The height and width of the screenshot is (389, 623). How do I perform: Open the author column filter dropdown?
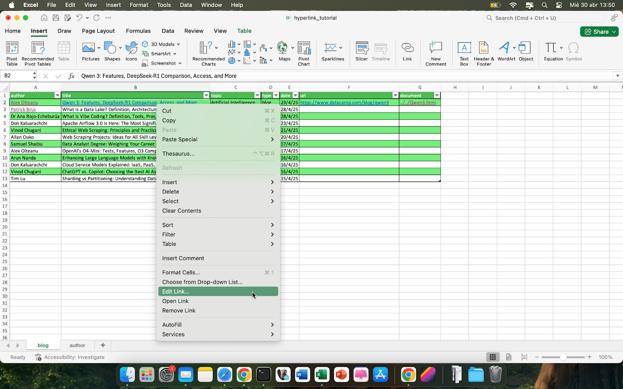point(57,95)
